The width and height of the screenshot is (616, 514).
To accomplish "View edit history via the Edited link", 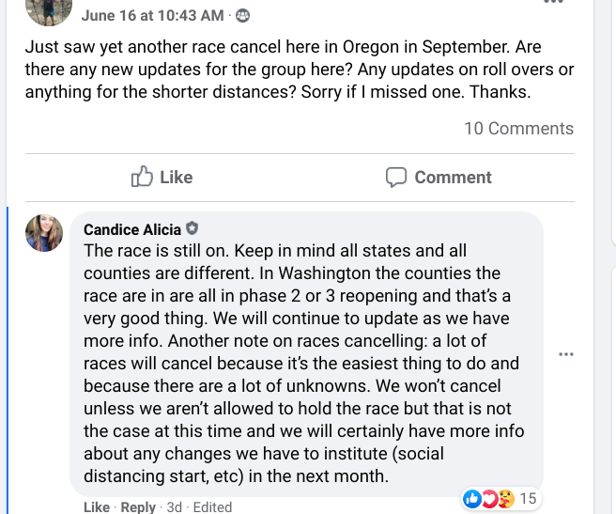I will tap(212, 506).
